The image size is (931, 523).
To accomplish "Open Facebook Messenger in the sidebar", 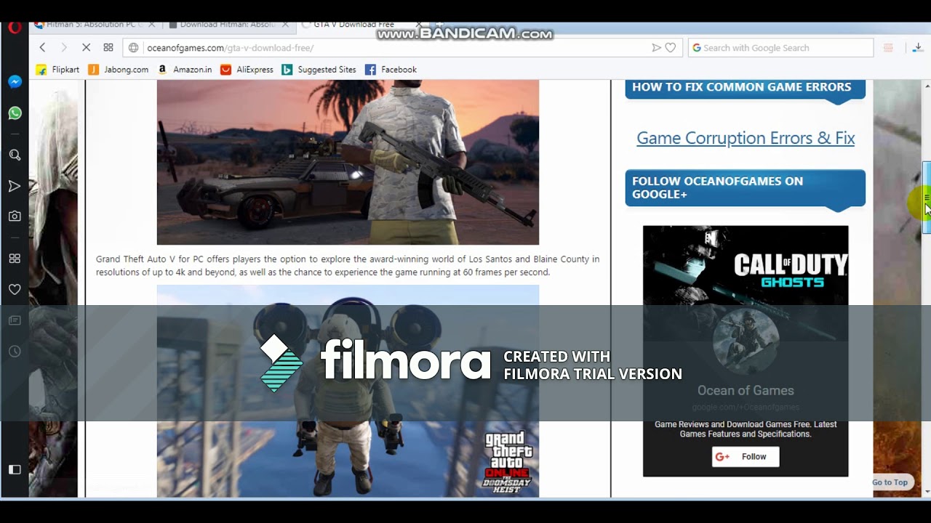I will tap(15, 82).
